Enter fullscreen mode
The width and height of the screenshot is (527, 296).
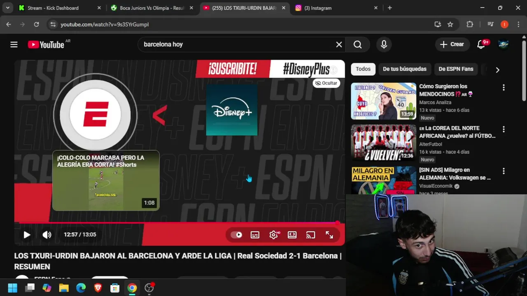tap(329, 235)
